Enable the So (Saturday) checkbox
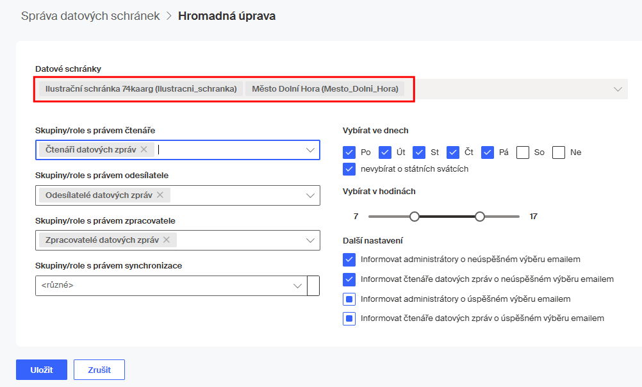642x387 pixels. (x=523, y=152)
